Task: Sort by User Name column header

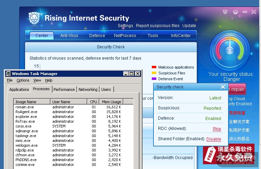Action: 69,102
